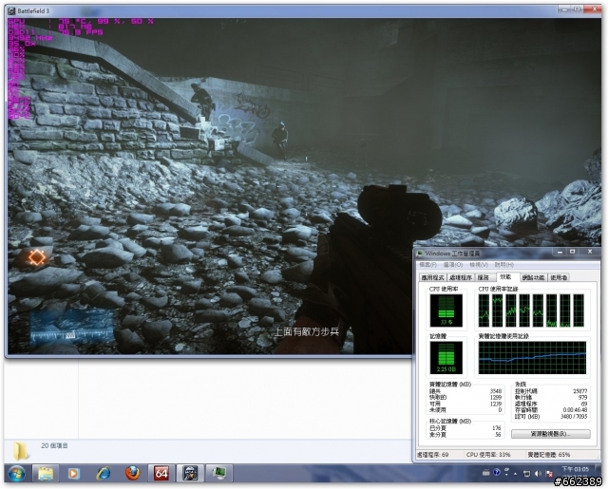The height and width of the screenshot is (489, 608).
Task: Click the uptime value 0:00:46:48
Action: pos(575,410)
